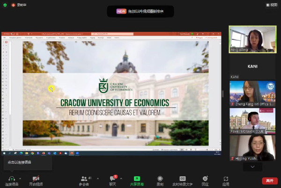The height and width of the screenshot is (188, 281).
Task: Open Outlook from shared taskbar
Action: 55,153
